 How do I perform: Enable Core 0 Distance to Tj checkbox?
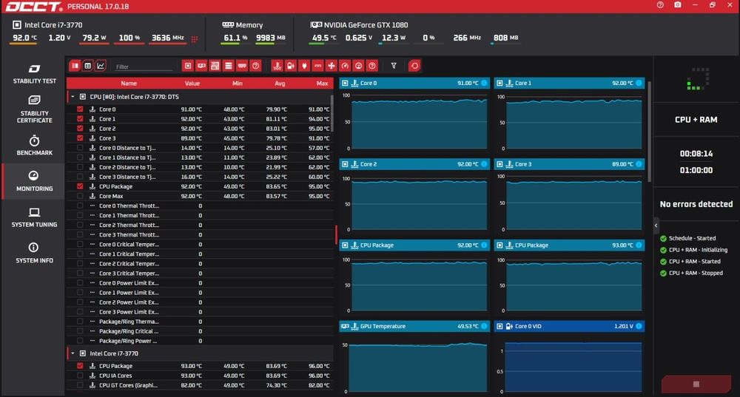[x=80, y=148]
